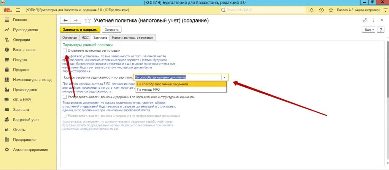Screen dimensions: 389x170
Task: Click the Покупка cart icon
Action: (x=7, y=60)
